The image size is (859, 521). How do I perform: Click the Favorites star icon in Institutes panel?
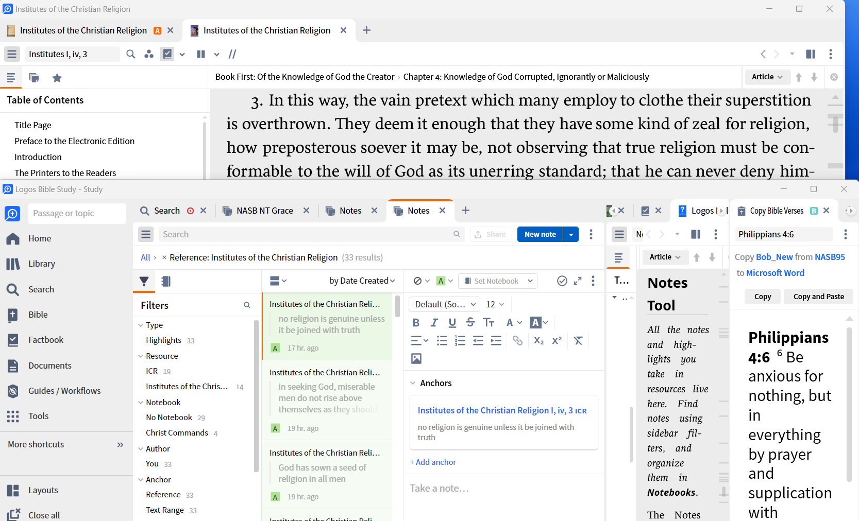tap(57, 78)
